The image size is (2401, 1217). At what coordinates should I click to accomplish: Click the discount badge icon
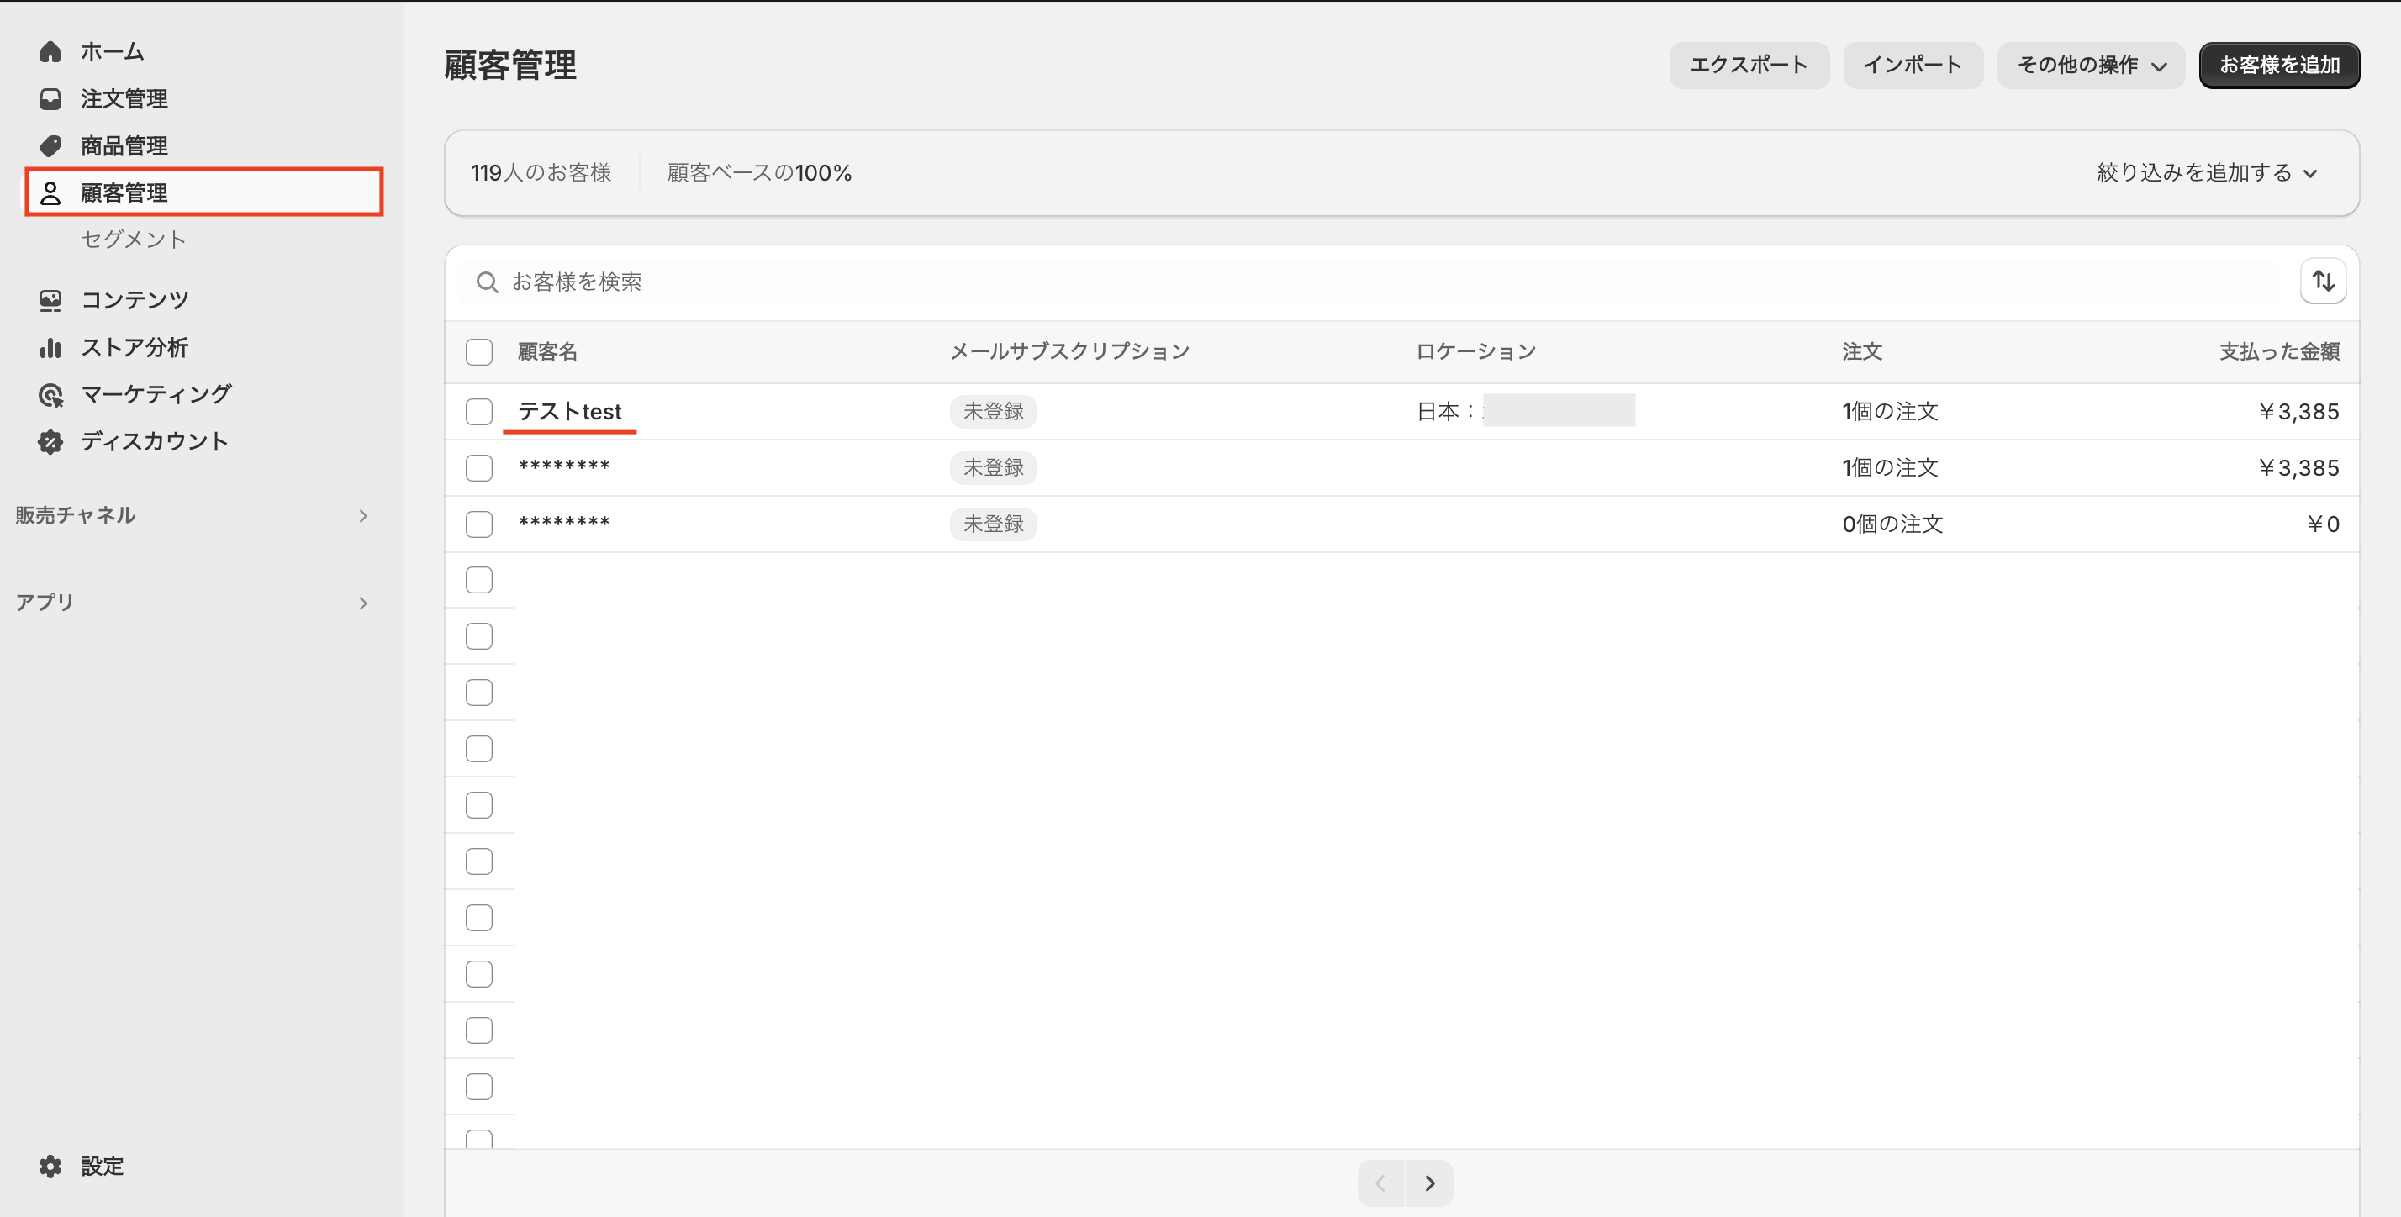pos(50,442)
